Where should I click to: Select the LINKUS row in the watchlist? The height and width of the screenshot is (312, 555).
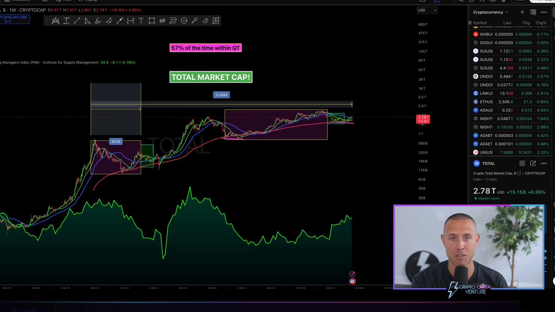[511, 93]
